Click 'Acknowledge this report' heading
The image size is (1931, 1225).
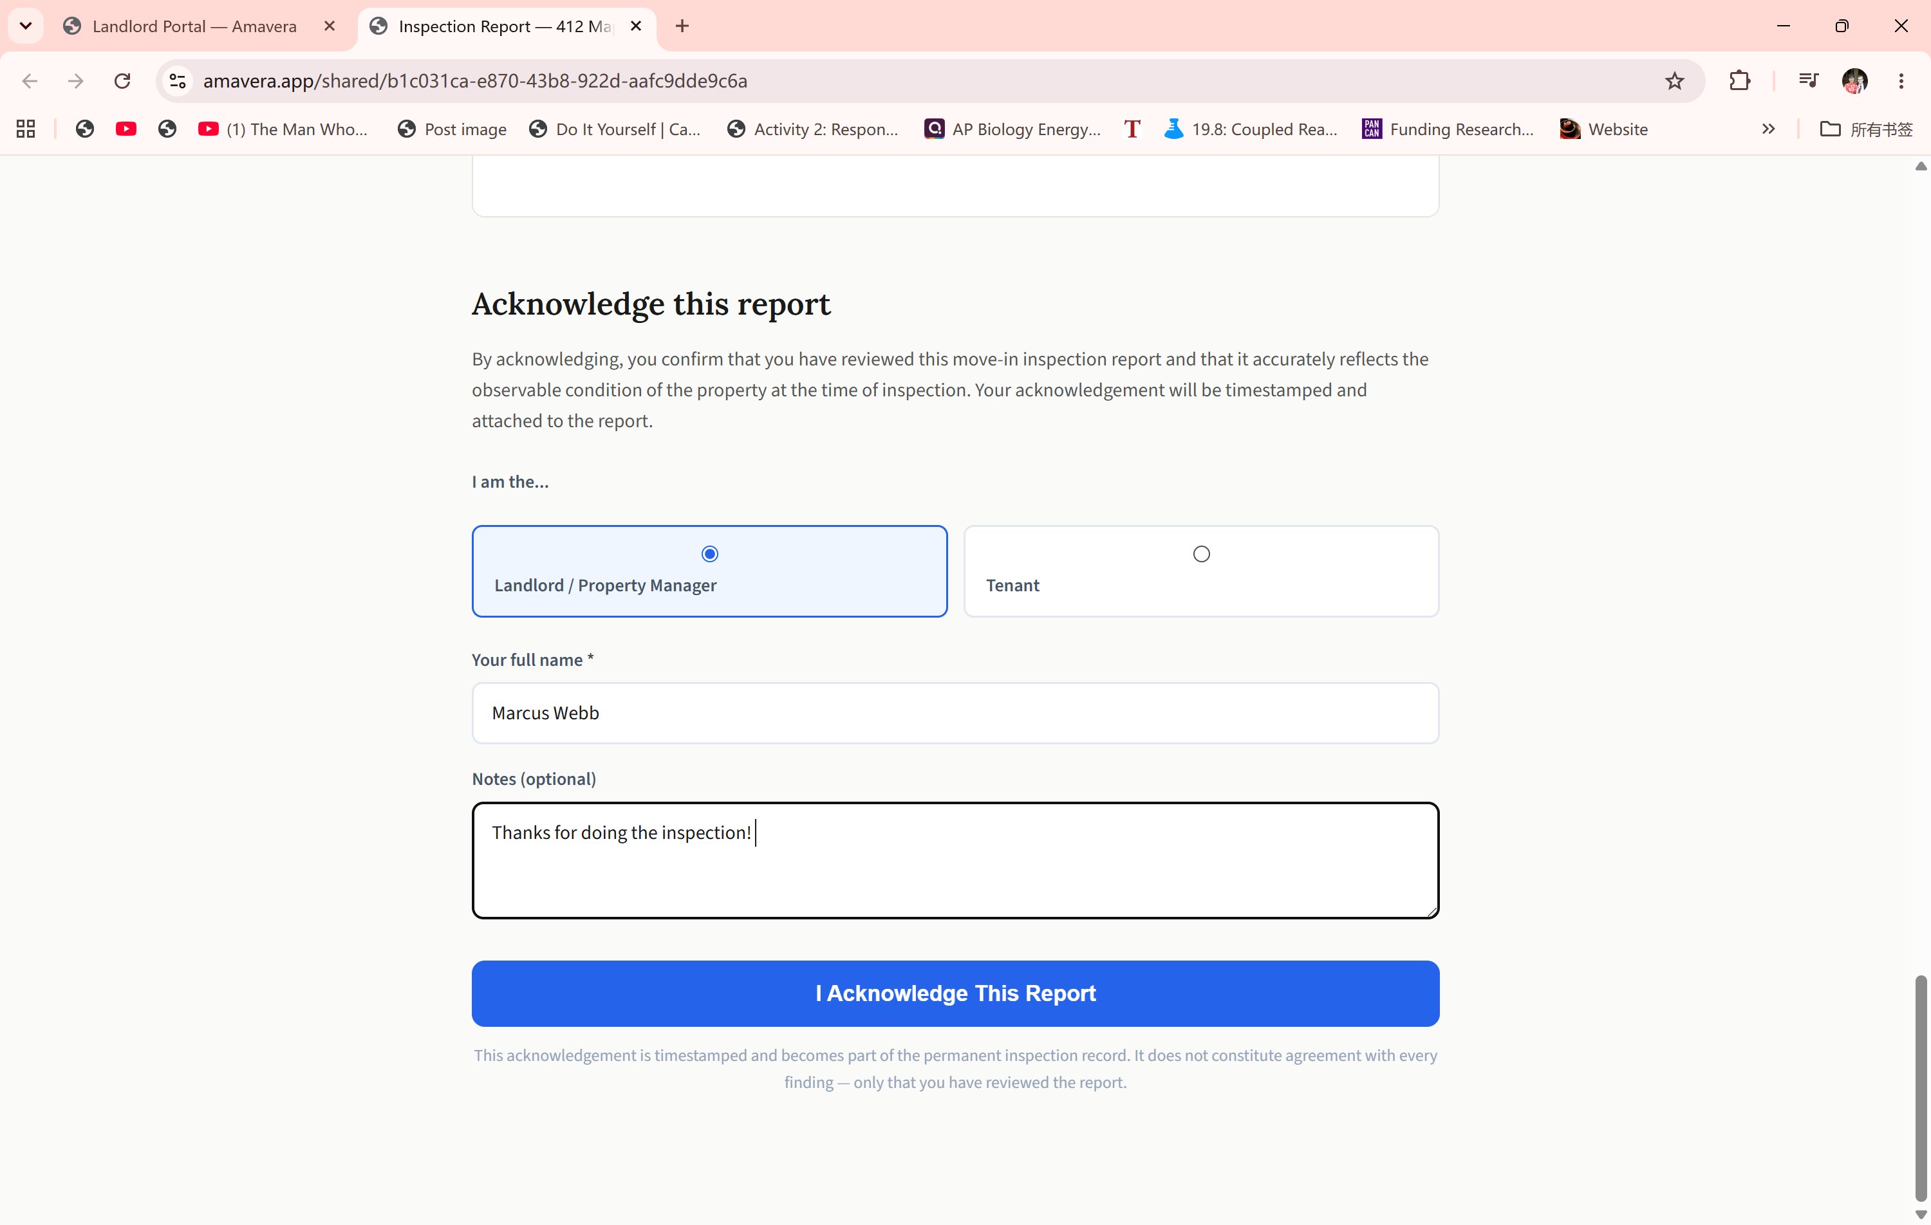coord(651,305)
